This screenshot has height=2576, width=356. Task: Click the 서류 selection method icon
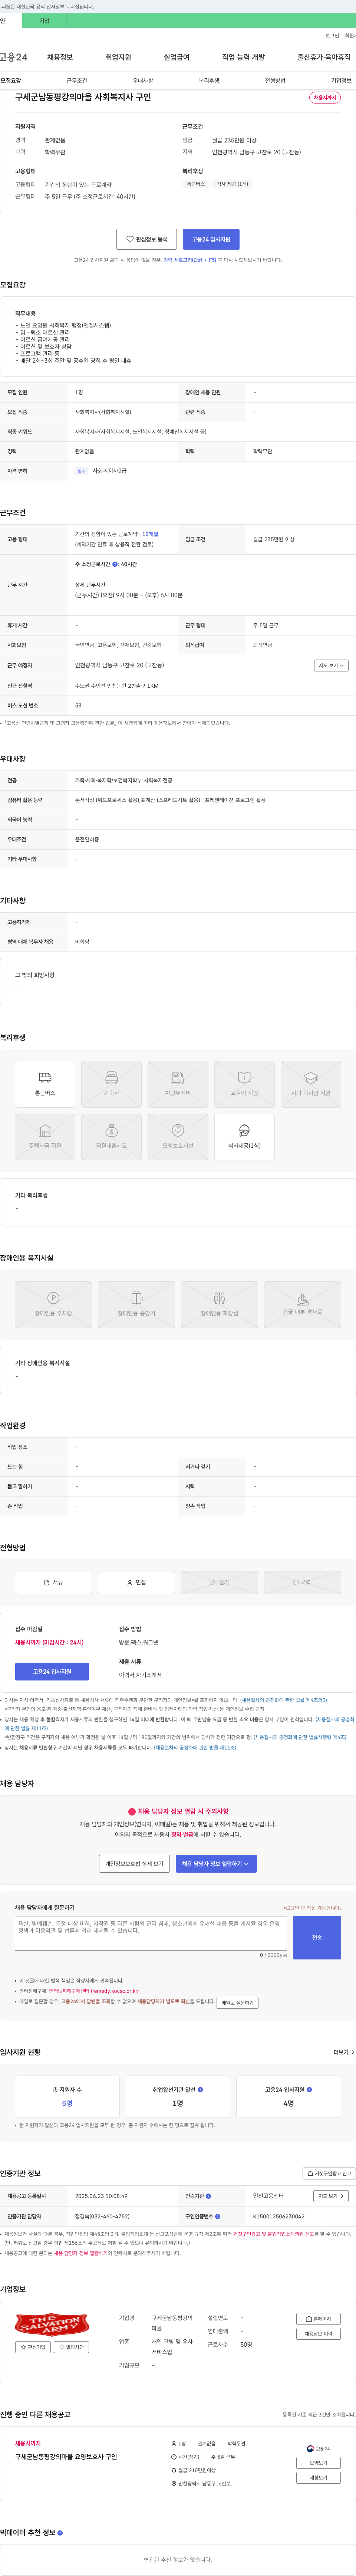[53, 1582]
